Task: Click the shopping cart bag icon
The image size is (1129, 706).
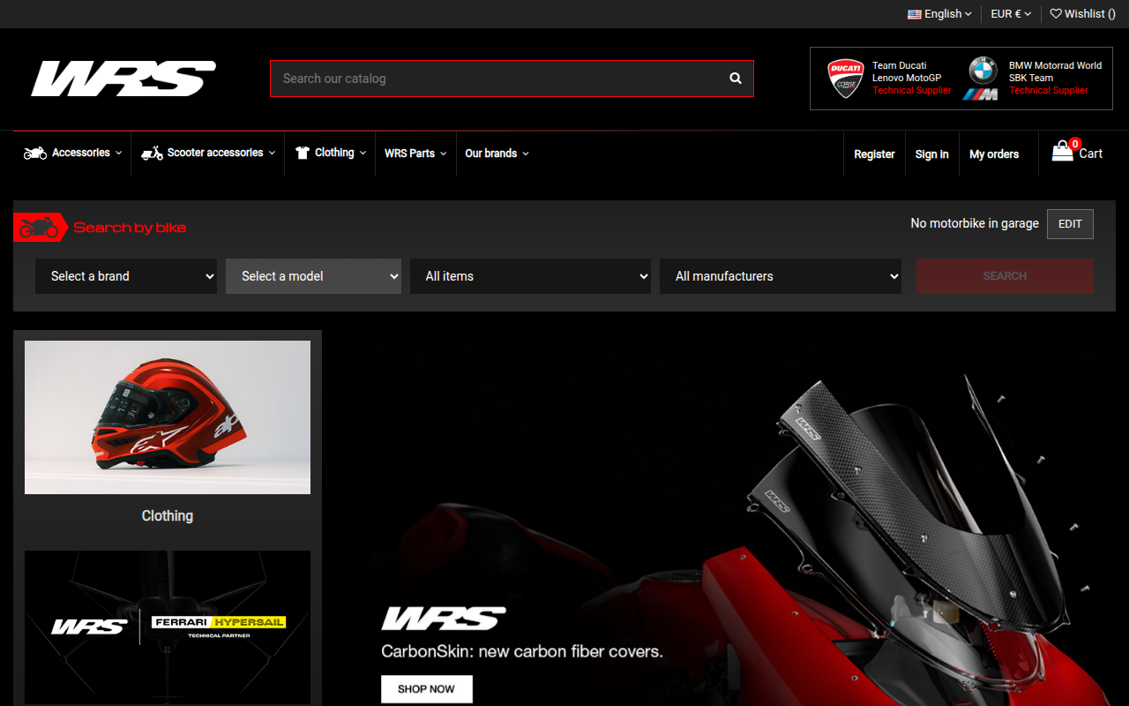Action: click(x=1062, y=152)
